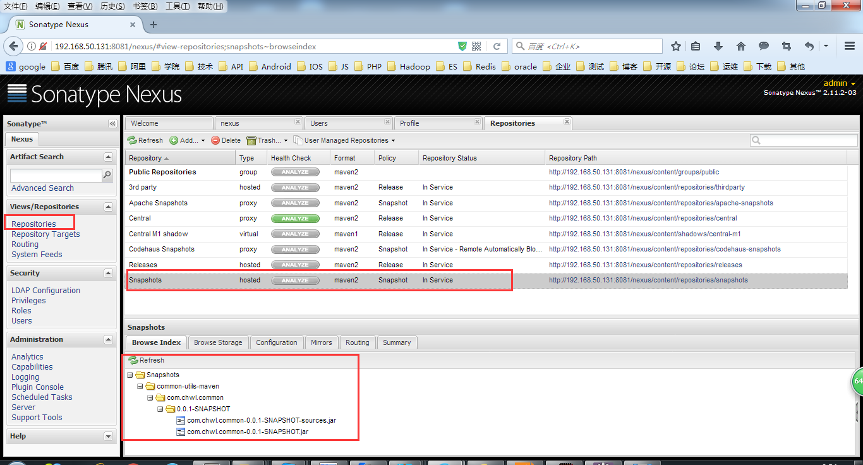The height and width of the screenshot is (465, 863).
Task: Click the undo arrow icon in the browser toolbar
Action: [x=809, y=46]
